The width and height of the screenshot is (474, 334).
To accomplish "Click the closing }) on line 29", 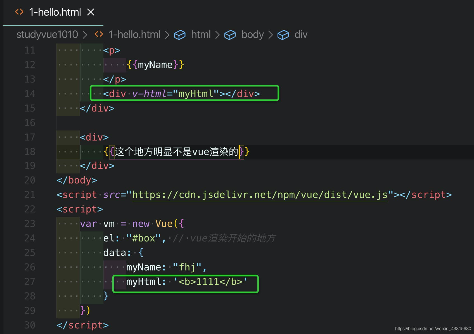I will point(85,310).
